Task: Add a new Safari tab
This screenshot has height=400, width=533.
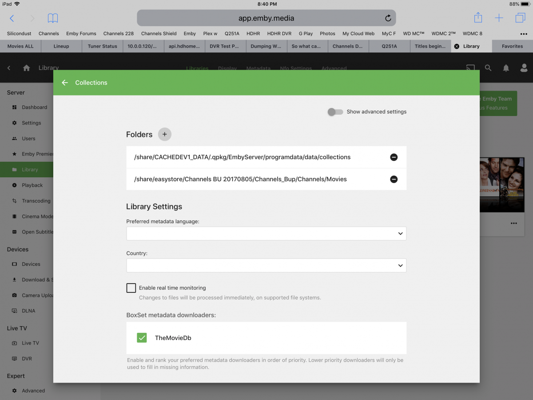Action: point(499,18)
